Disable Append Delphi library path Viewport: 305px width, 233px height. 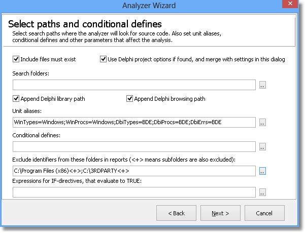[16, 99]
